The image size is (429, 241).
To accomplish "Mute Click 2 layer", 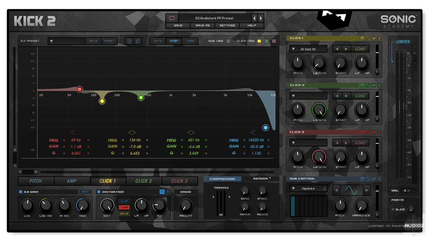I will coord(374,85).
